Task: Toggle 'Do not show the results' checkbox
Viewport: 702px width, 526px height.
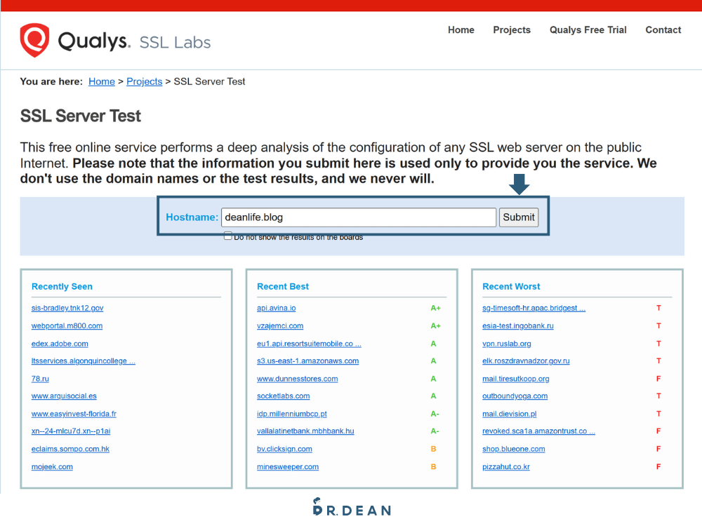Action: coord(227,236)
